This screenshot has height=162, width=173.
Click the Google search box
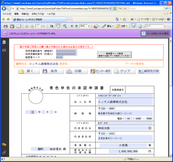click(146, 9)
